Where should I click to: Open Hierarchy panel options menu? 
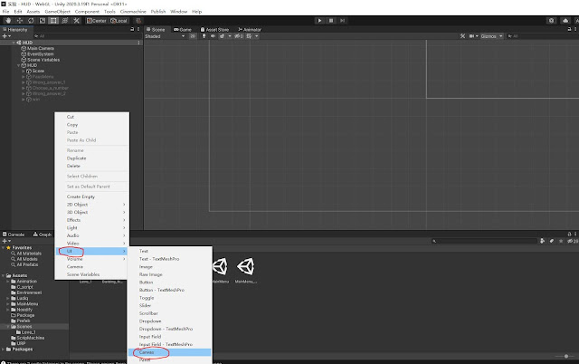click(138, 29)
